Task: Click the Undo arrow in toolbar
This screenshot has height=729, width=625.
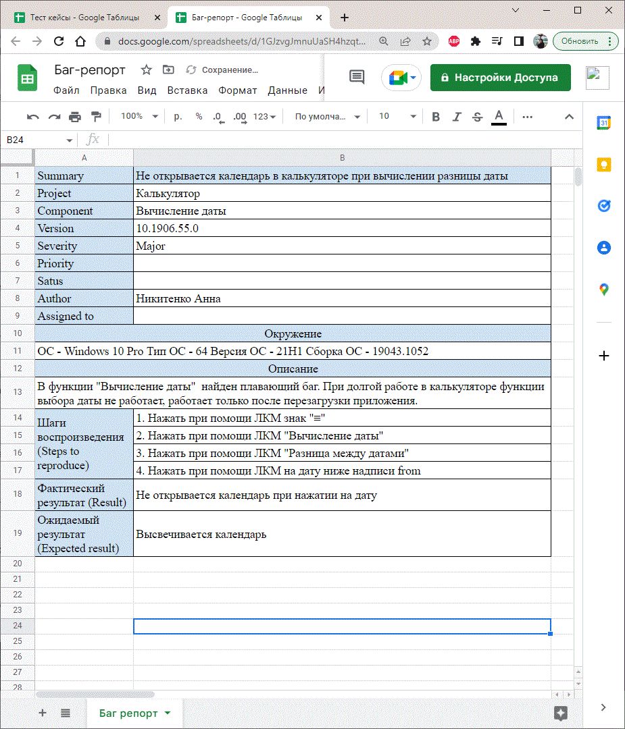Action: [x=32, y=117]
